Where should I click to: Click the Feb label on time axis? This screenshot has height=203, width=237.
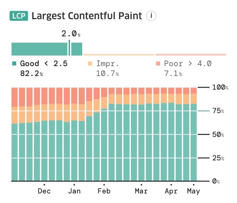click(104, 191)
